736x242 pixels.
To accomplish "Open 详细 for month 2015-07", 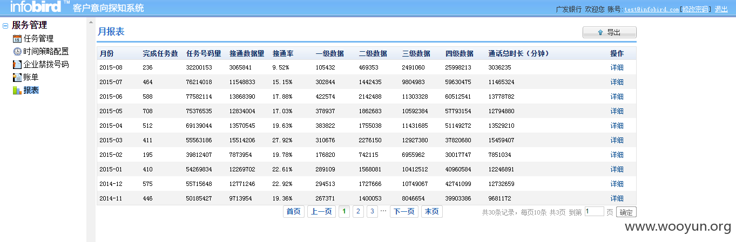I will click(x=617, y=82).
